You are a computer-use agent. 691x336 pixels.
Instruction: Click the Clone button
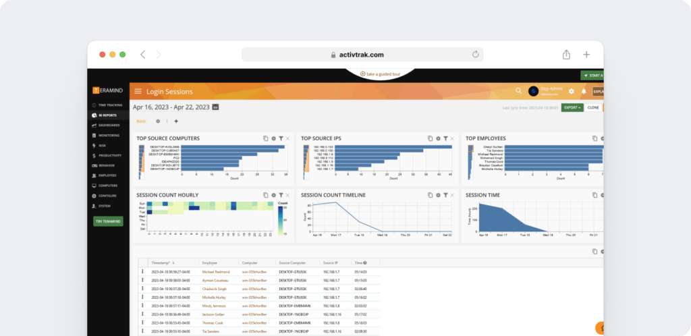tap(593, 107)
